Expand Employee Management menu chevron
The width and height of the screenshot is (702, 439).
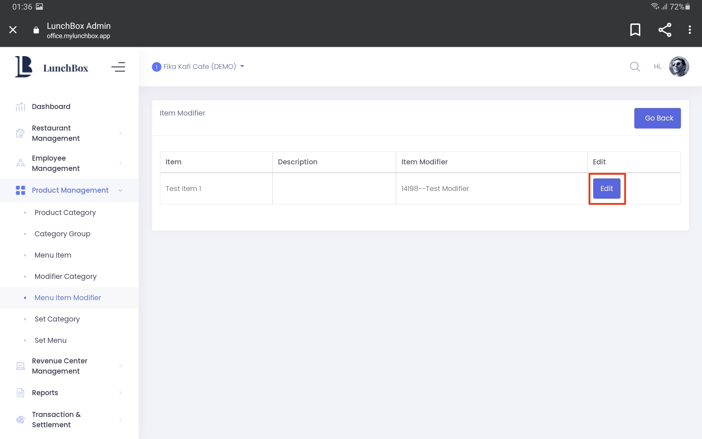click(x=120, y=163)
